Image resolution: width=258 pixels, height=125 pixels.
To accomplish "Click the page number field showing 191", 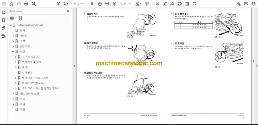I will pyautogui.click(x=74, y=4).
